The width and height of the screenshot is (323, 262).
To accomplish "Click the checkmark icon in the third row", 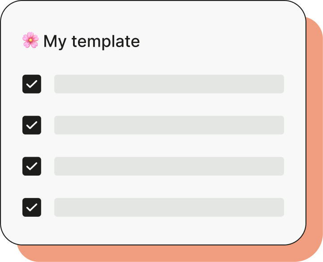I will (x=32, y=166).
